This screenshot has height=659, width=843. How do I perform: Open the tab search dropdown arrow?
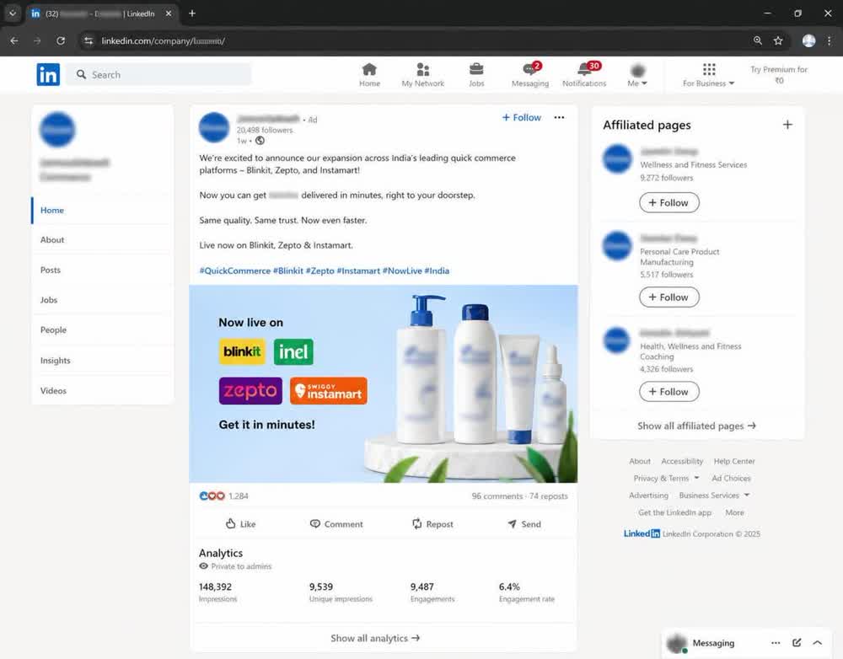(x=12, y=13)
